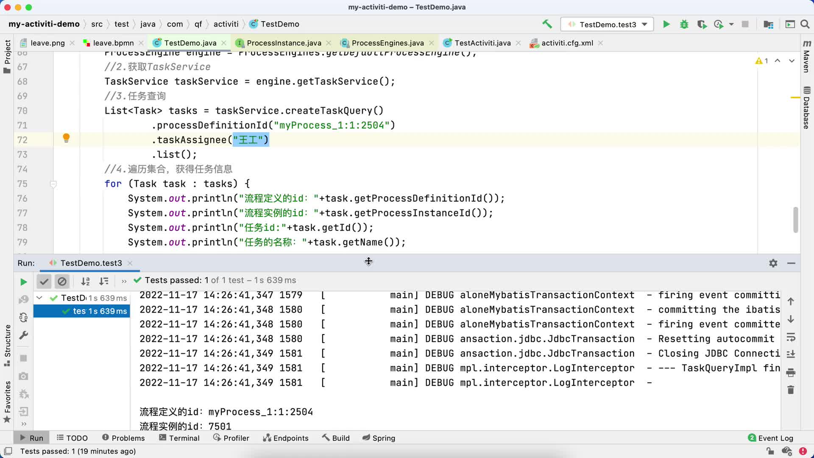Image resolution: width=814 pixels, height=458 pixels.
Task: Open the Endpoints tool window
Action: [x=286, y=438]
